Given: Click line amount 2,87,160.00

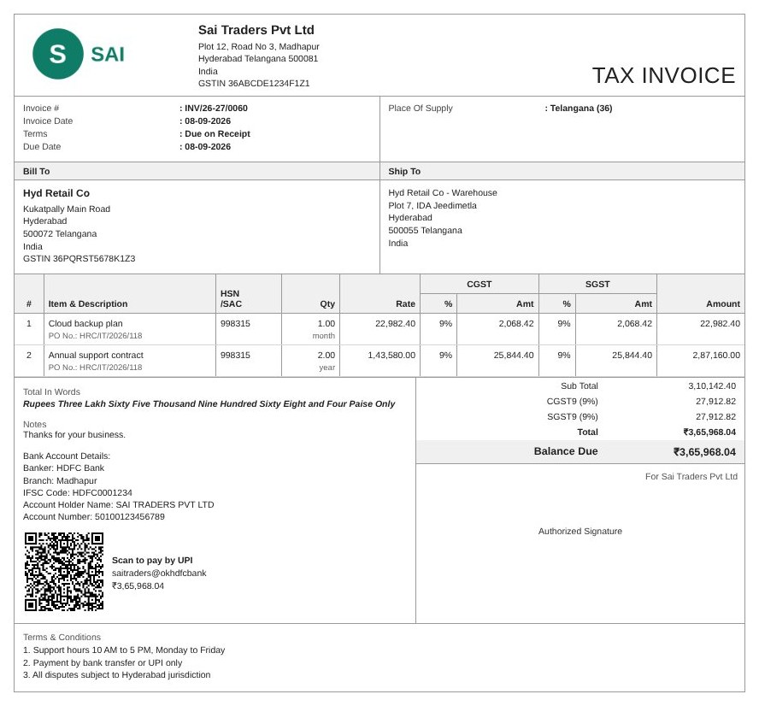Looking at the screenshot, I should 716,355.
